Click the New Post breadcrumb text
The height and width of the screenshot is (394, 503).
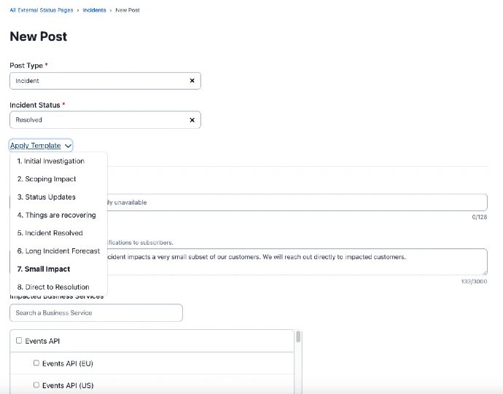point(128,10)
